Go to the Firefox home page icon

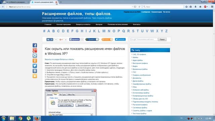[200, 7]
